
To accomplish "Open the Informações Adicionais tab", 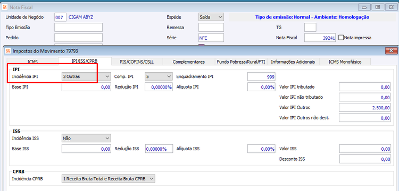I will pyautogui.click(x=293, y=62).
